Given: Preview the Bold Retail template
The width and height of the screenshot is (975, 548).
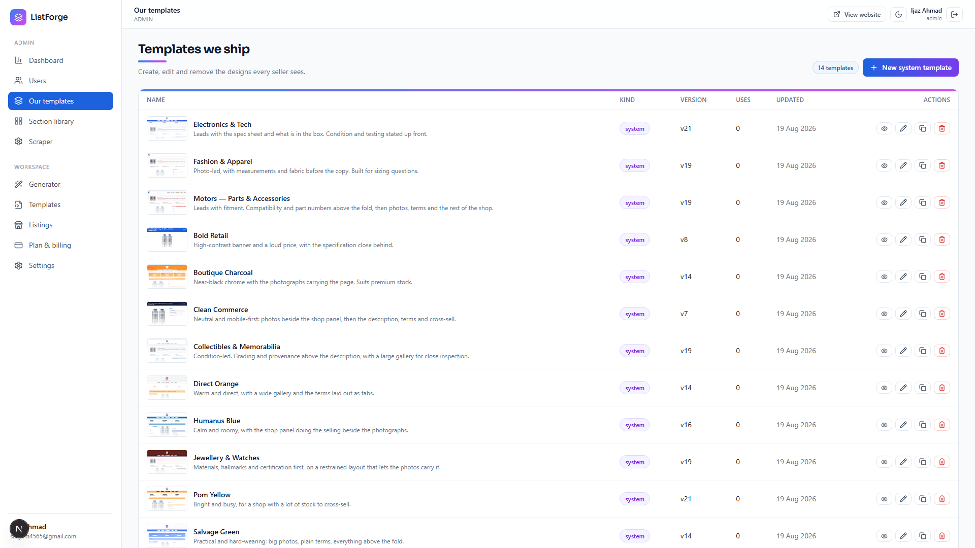Looking at the screenshot, I should click(884, 239).
